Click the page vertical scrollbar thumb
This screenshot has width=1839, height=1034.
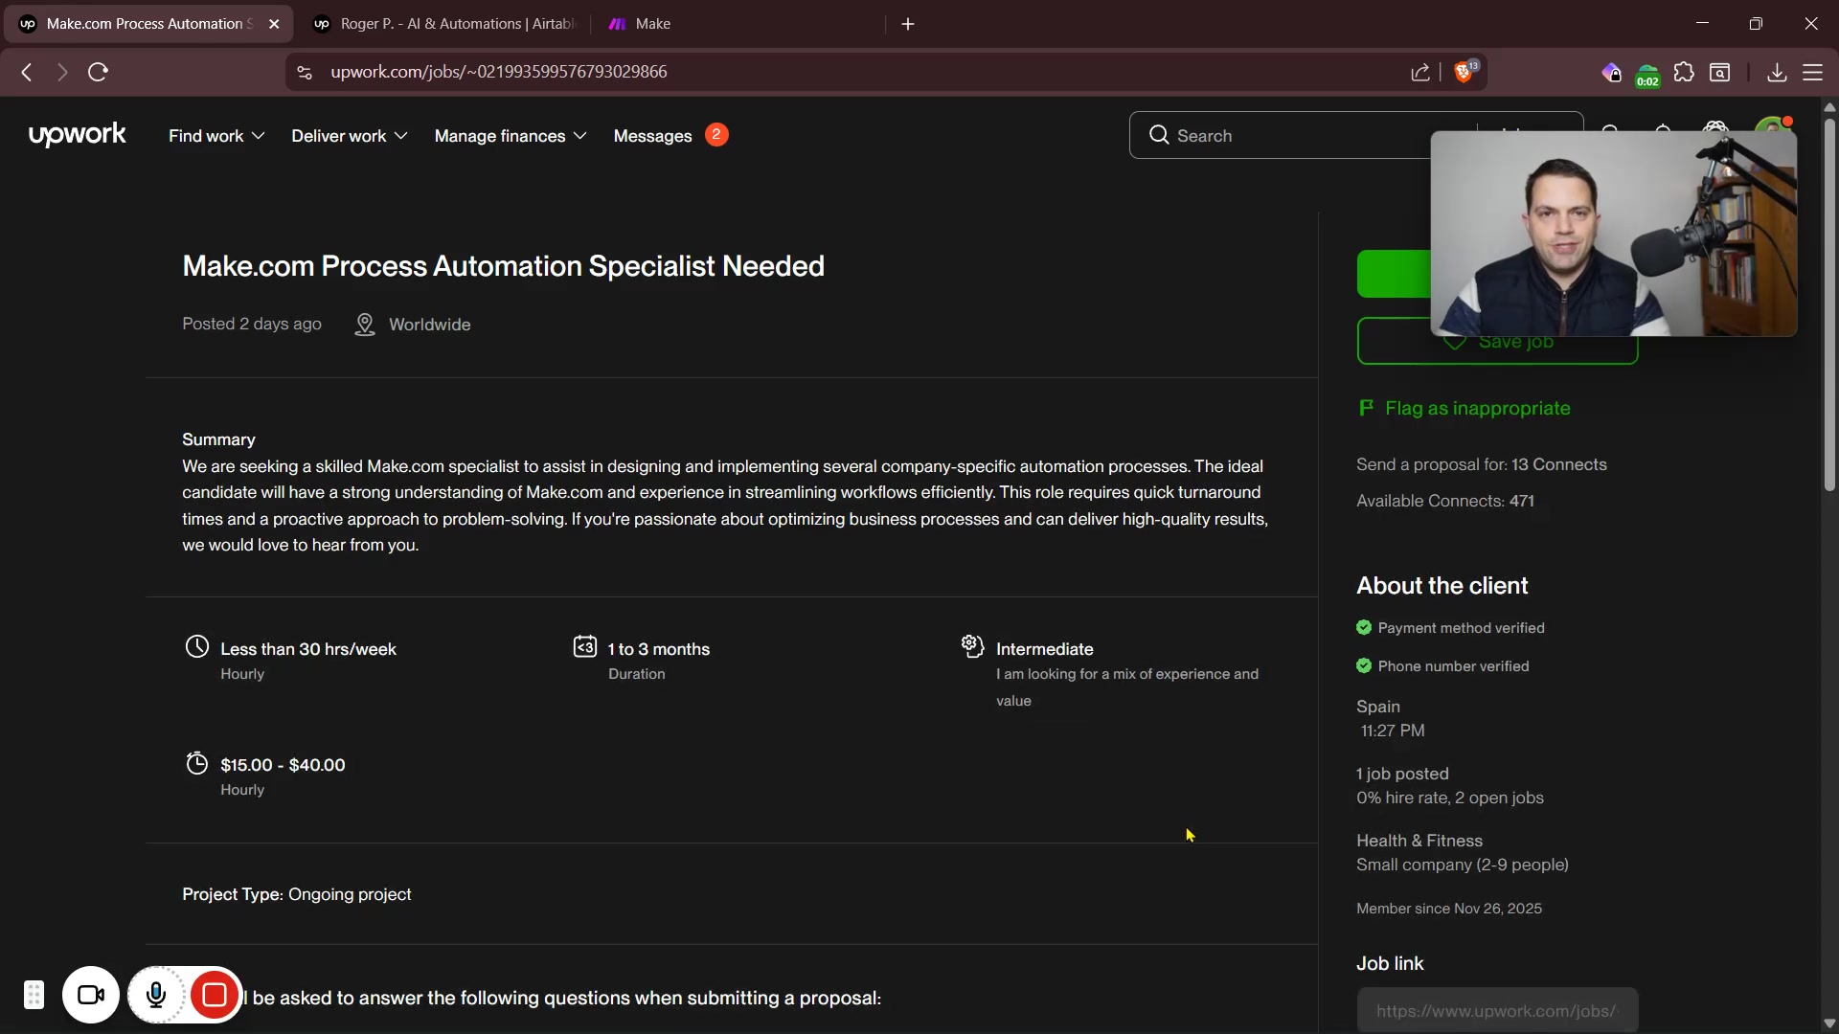[1829, 306]
